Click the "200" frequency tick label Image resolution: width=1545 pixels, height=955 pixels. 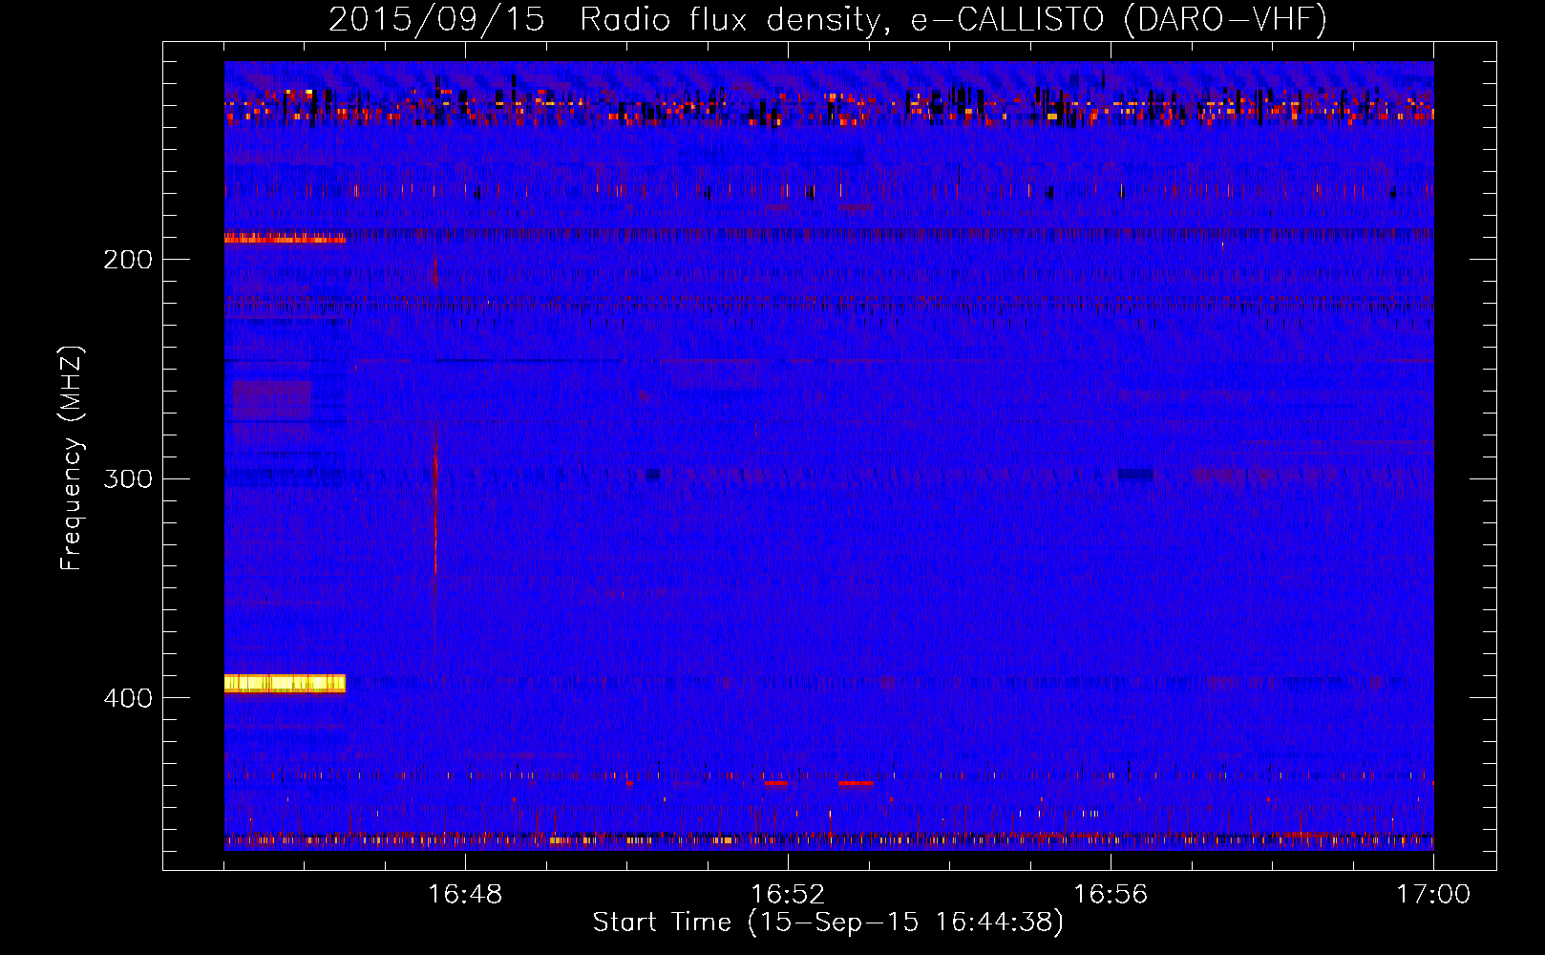click(x=128, y=260)
